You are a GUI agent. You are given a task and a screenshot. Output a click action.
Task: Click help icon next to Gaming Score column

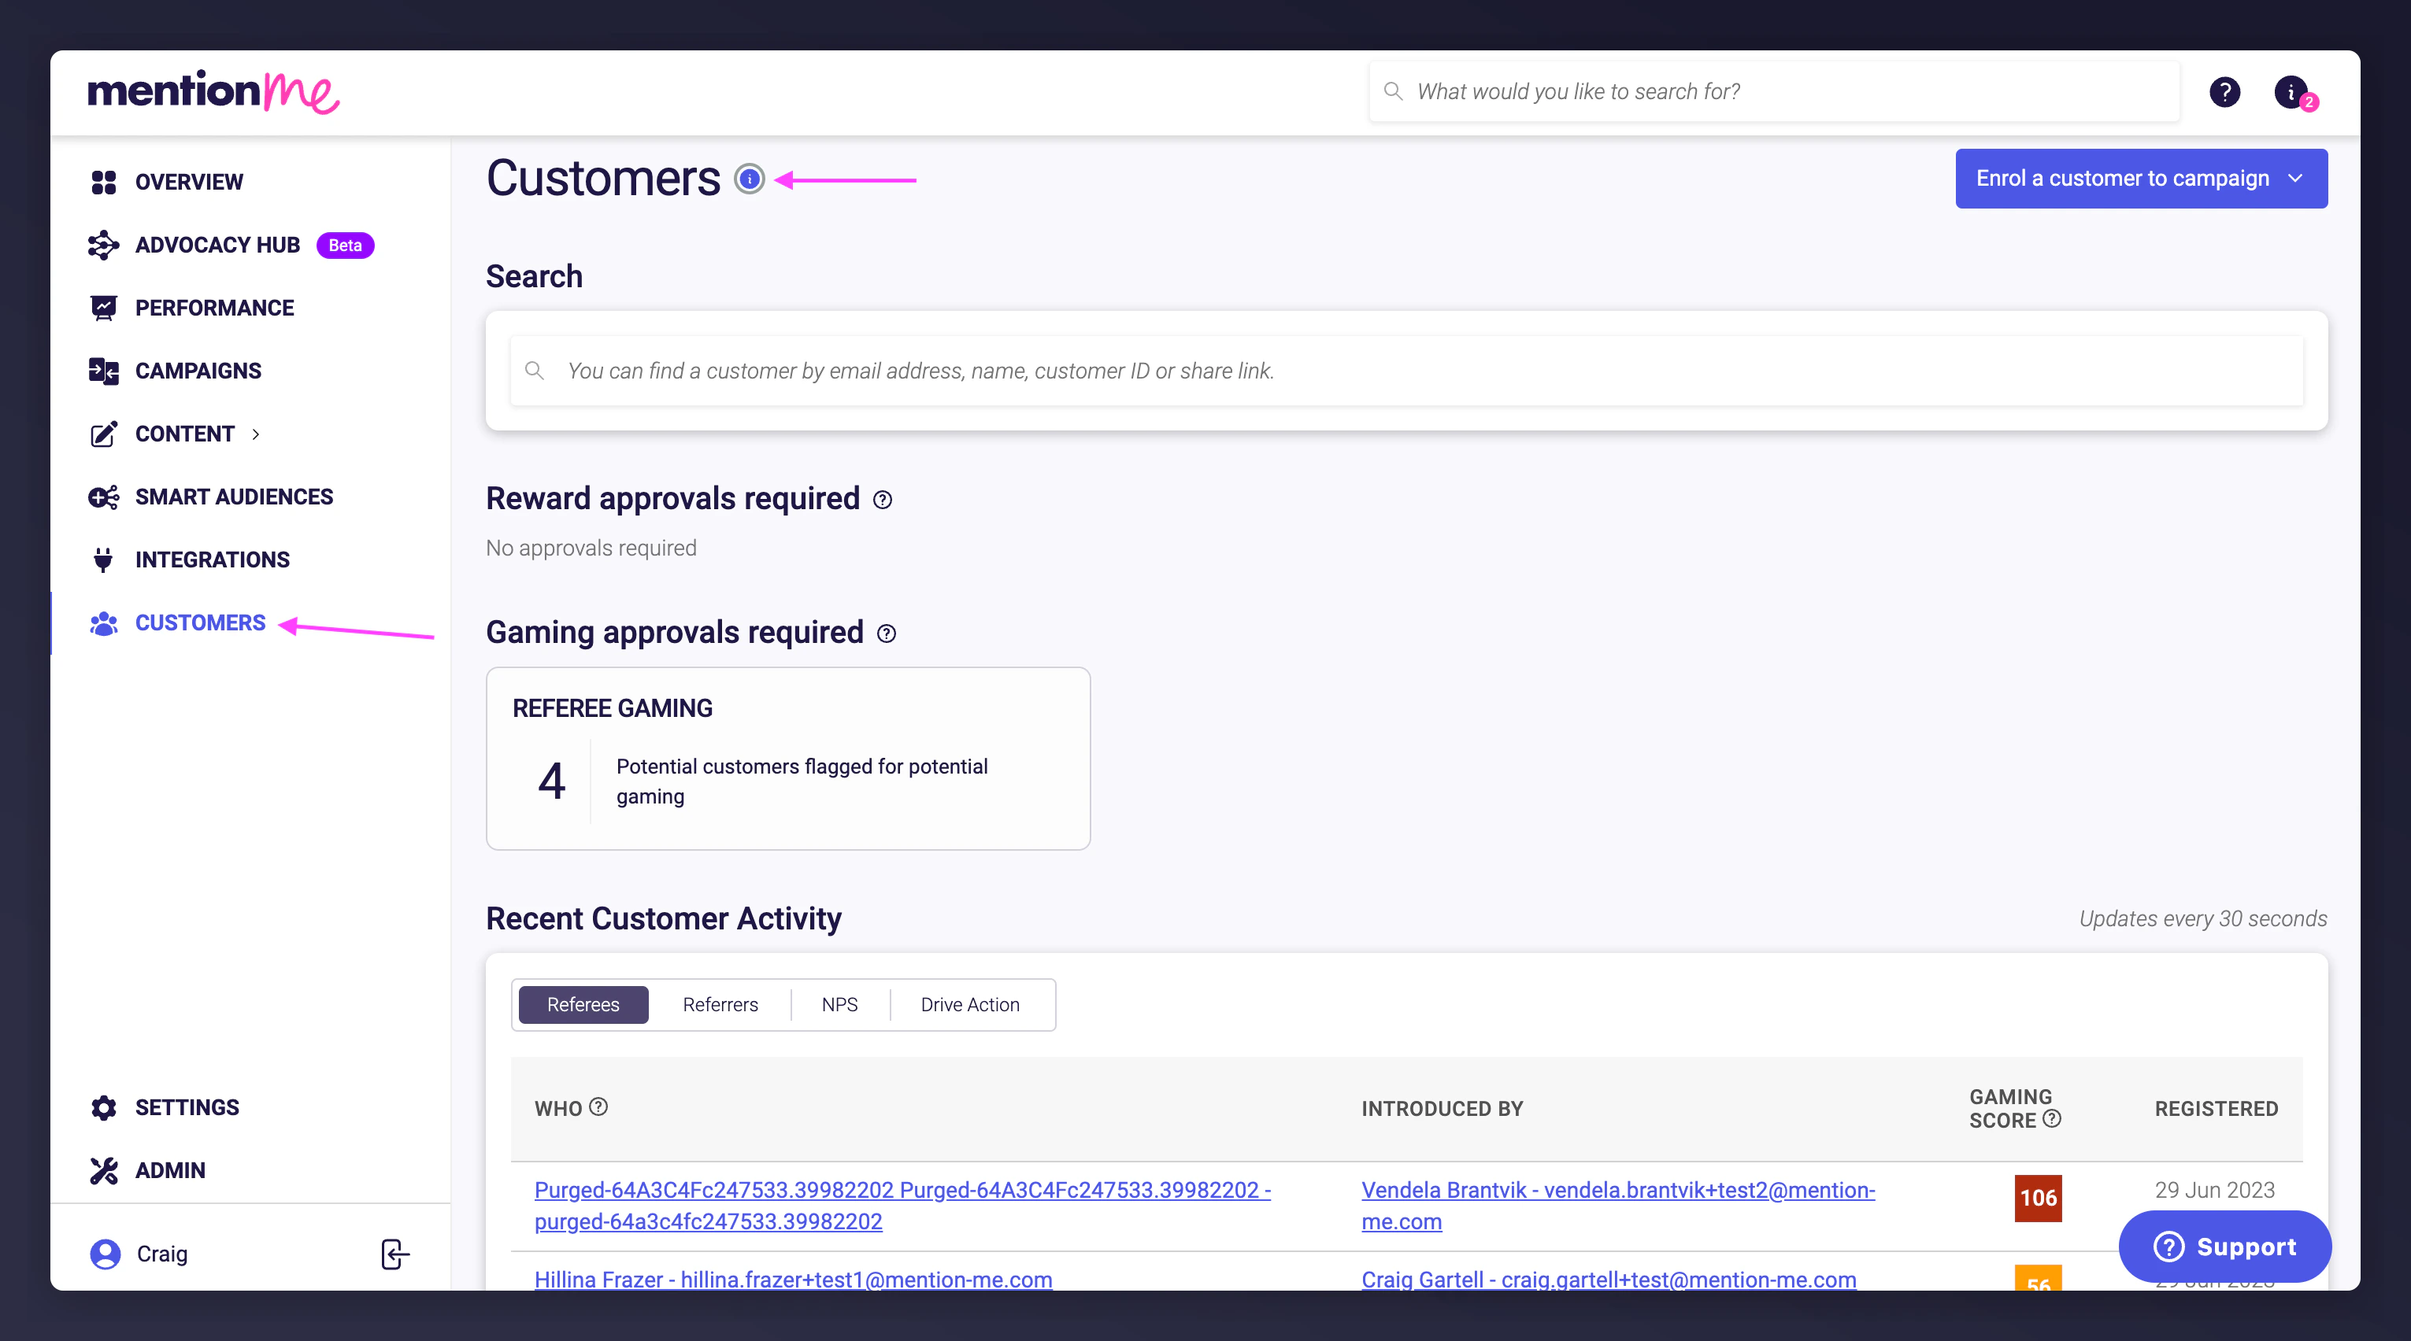point(2052,1118)
